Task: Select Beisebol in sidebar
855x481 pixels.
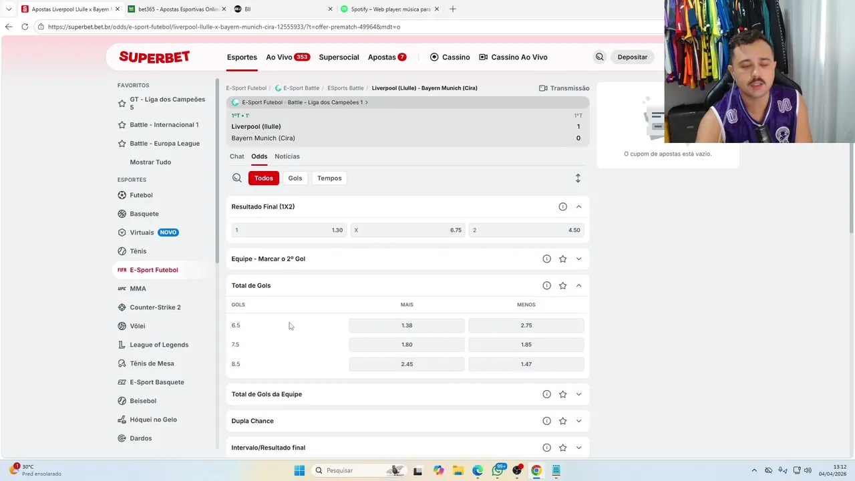Action: 143,401
